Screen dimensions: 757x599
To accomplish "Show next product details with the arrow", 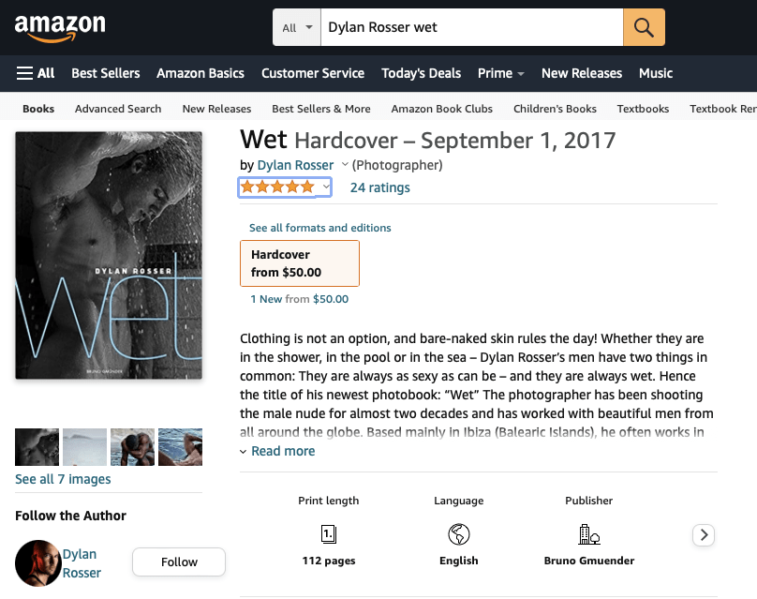I will pyautogui.click(x=704, y=534).
